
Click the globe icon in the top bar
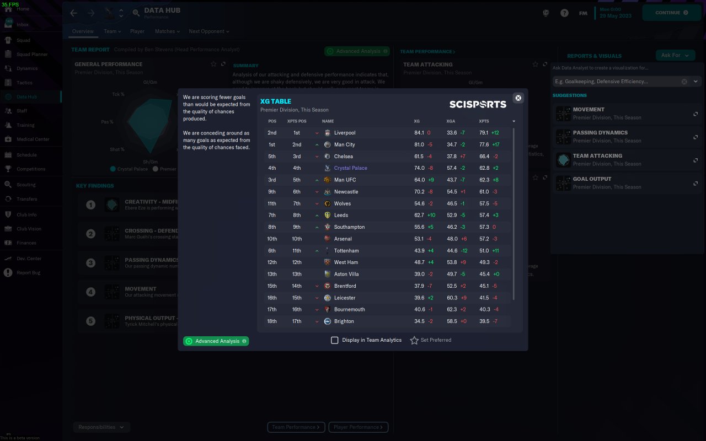[x=546, y=13]
